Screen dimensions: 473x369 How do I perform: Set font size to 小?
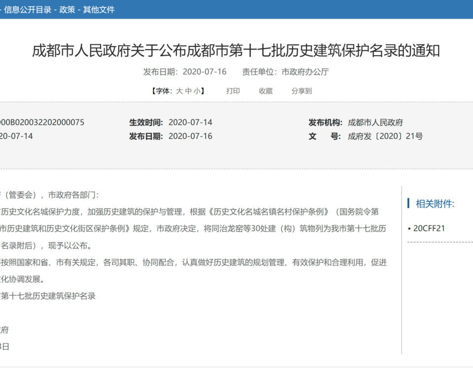(x=197, y=91)
